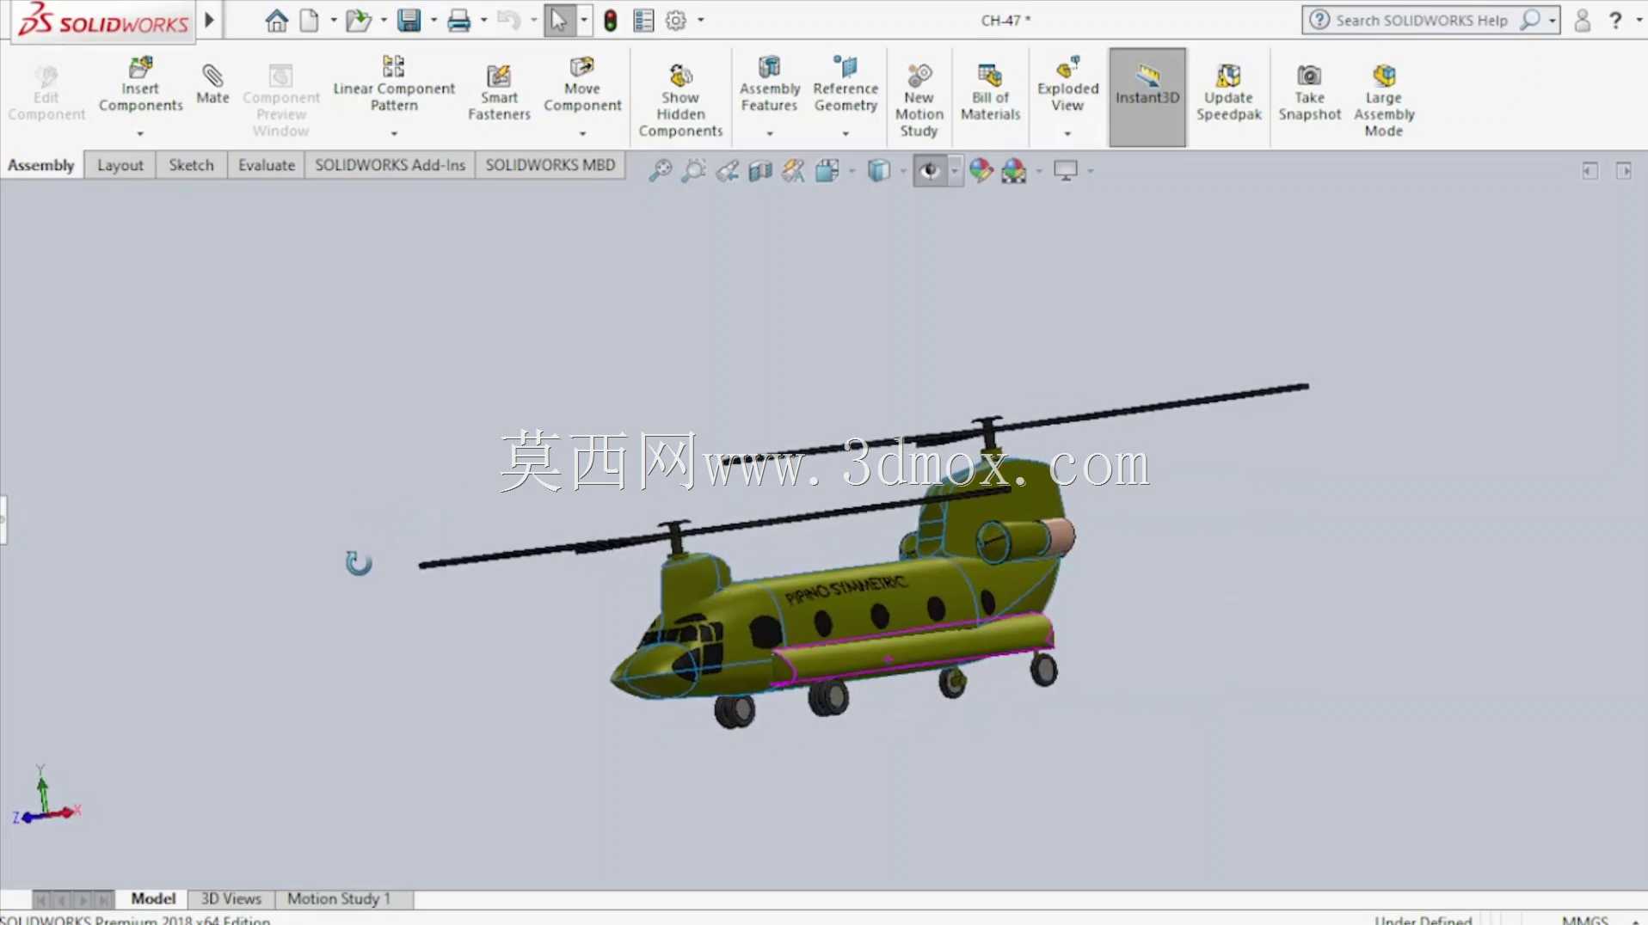Open the Save dropdown arrow

[x=434, y=20]
